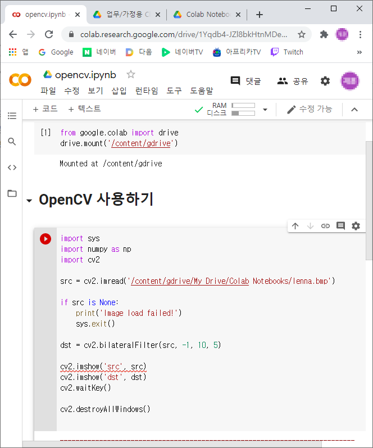This screenshot has height=448, width=373.
Task: Open RAM and disk resource dropdown arrow
Action: [x=265, y=110]
